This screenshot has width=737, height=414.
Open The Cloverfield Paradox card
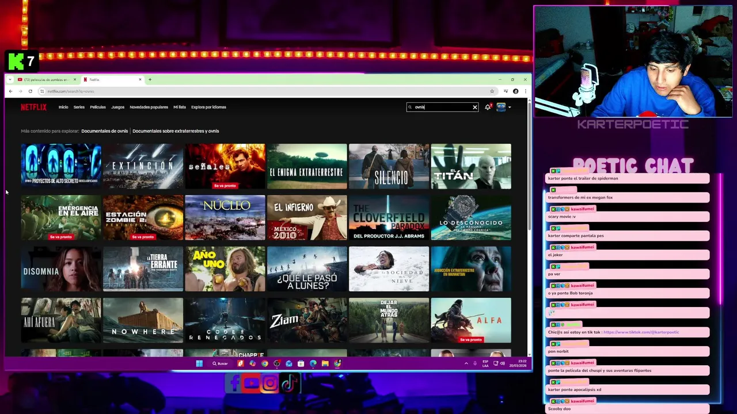(x=389, y=217)
